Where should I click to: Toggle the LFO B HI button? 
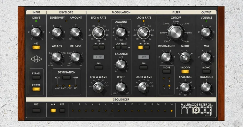point(141,47)
